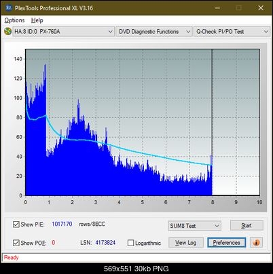
Task: Click the rows/8ECC label
Action: pos(92,224)
